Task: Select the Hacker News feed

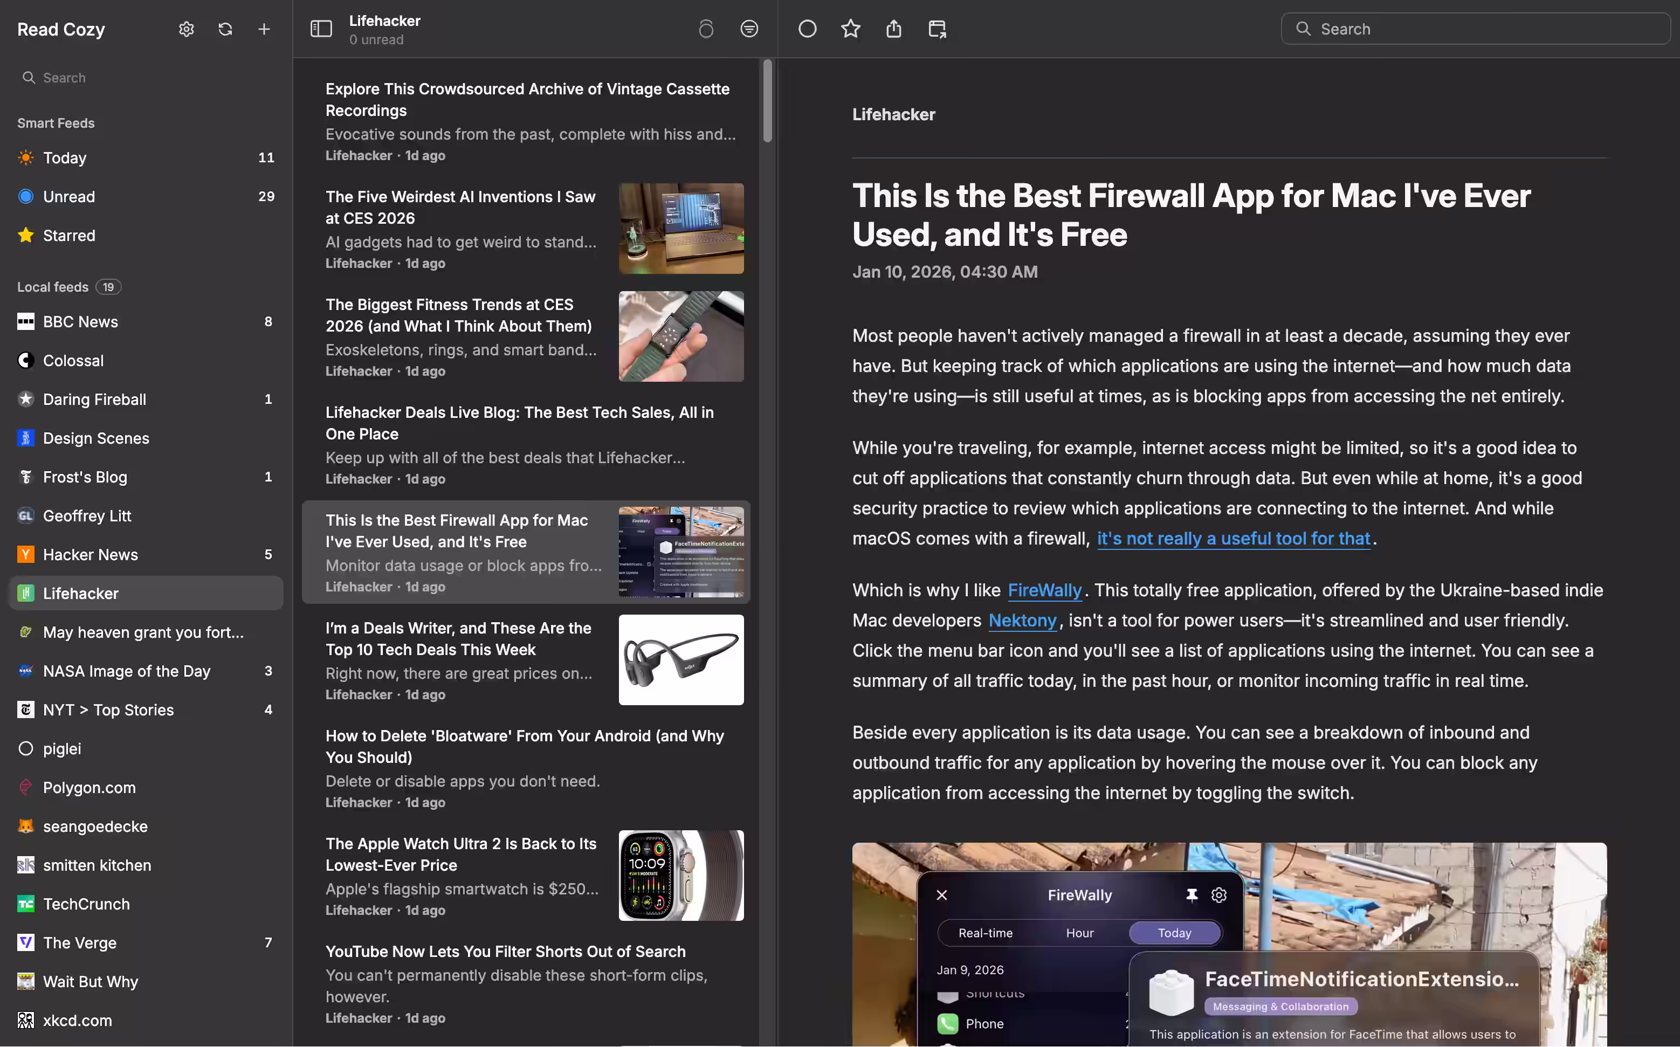Action: (x=146, y=555)
